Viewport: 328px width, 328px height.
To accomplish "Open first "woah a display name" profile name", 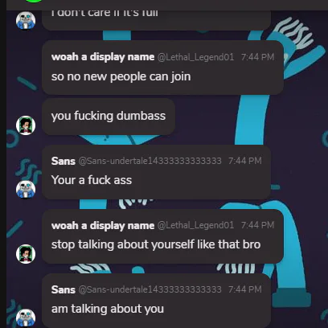I will coord(103,57).
